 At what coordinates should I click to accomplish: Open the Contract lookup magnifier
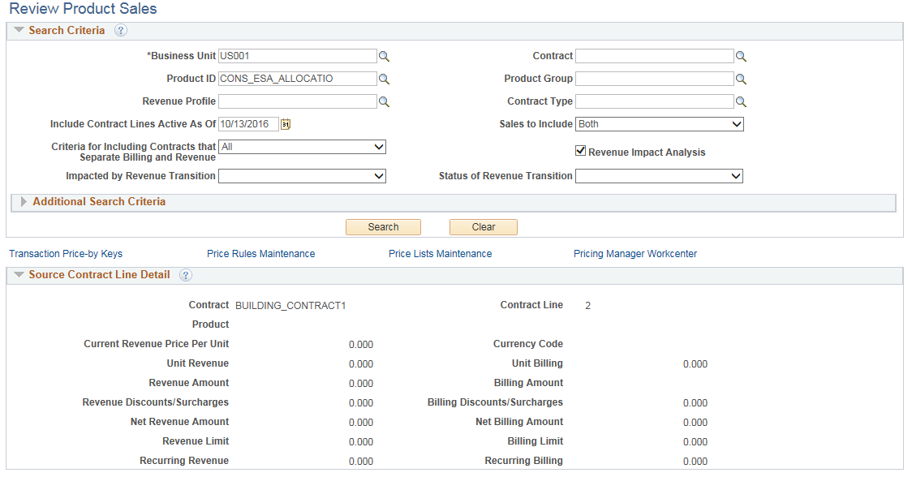[x=741, y=56]
